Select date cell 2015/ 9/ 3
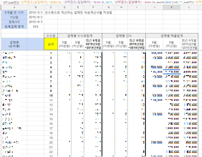 pyautogui.click(x=36, y=22)
